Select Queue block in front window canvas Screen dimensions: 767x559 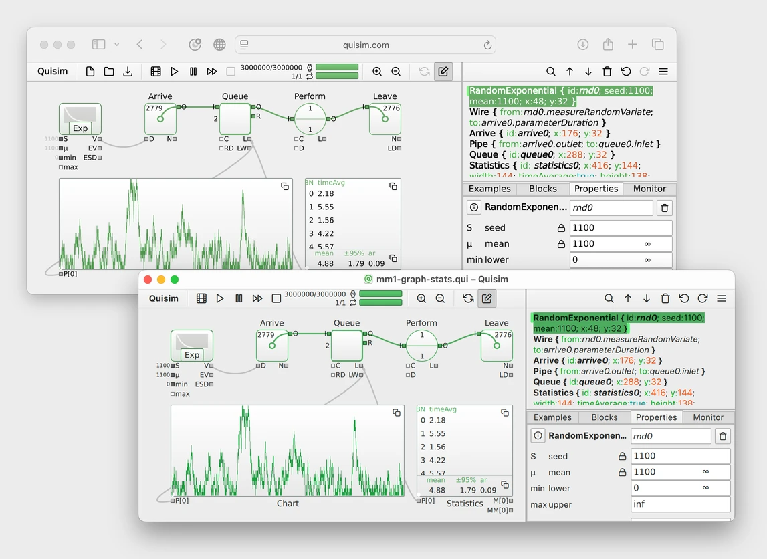click(x=346, y=345)
